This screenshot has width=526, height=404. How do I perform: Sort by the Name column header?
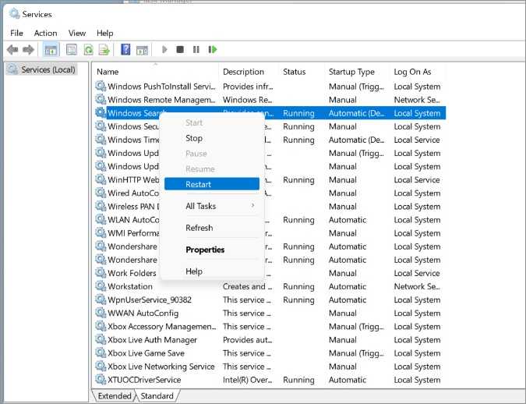point(157,72)
